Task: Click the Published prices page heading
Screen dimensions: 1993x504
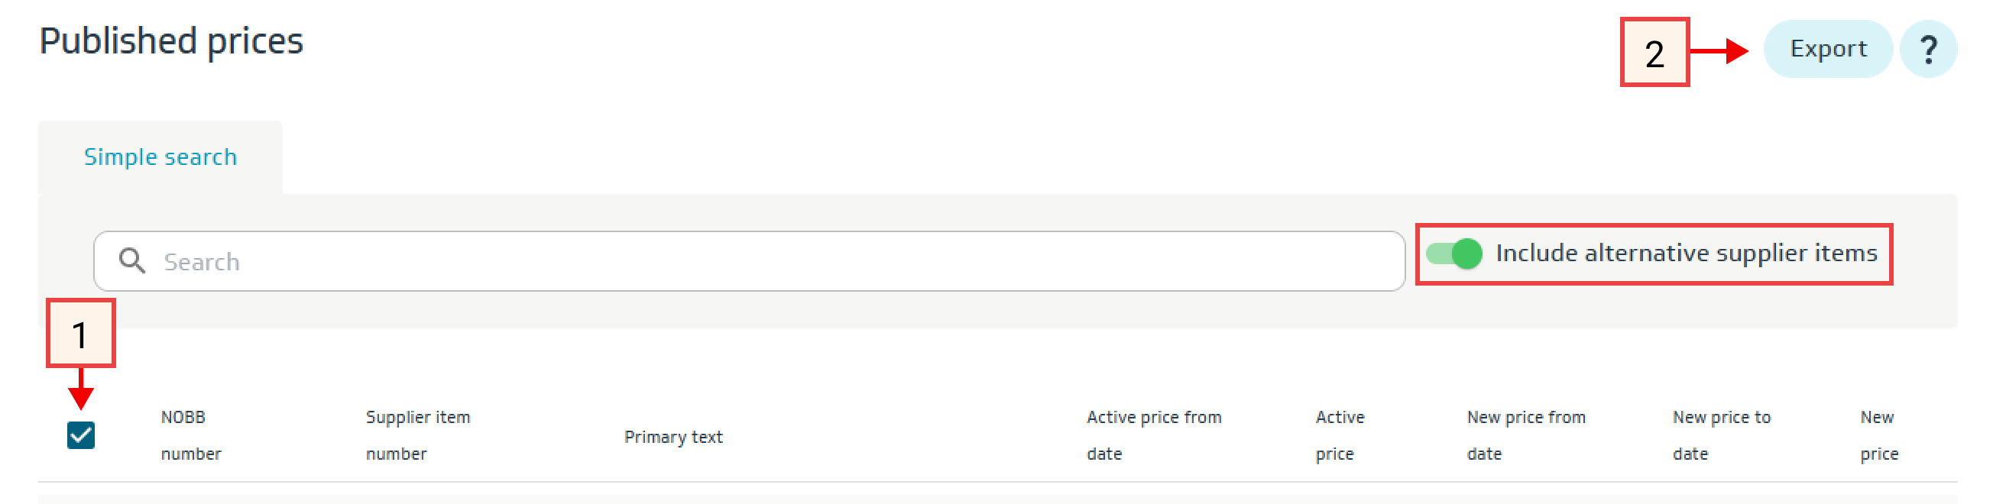Action: coord(171,41)
